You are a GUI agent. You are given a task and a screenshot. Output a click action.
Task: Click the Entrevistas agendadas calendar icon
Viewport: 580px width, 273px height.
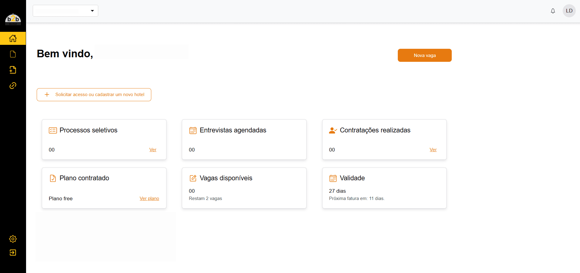click(x=193, y=130)
